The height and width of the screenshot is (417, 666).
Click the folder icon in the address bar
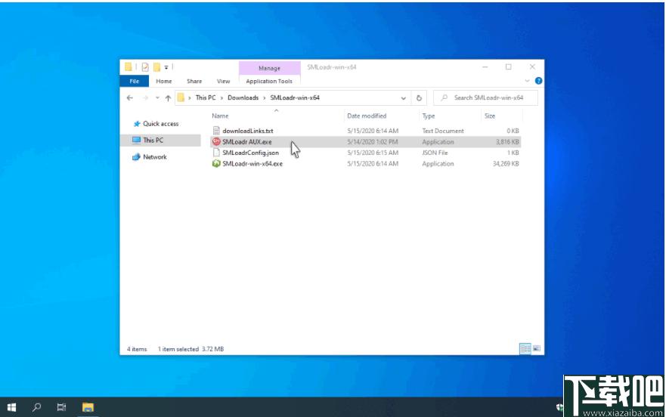181,97
